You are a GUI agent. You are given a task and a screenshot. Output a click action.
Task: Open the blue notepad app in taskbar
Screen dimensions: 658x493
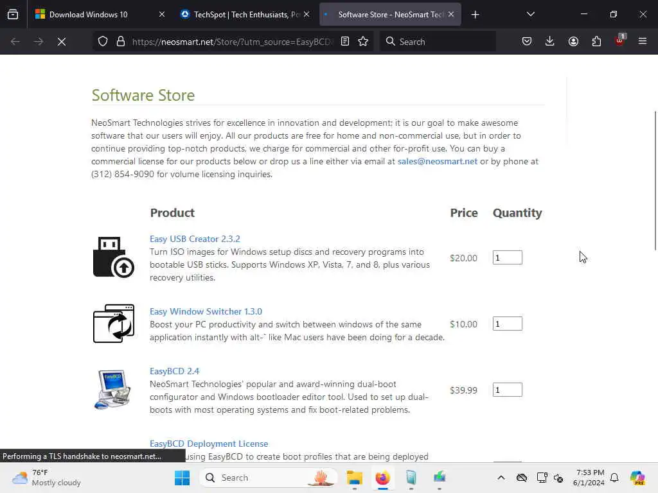(x=411, y=478)
